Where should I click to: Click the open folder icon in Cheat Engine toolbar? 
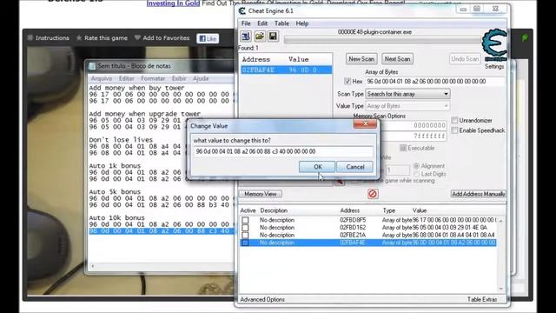[x=260, y=36]
